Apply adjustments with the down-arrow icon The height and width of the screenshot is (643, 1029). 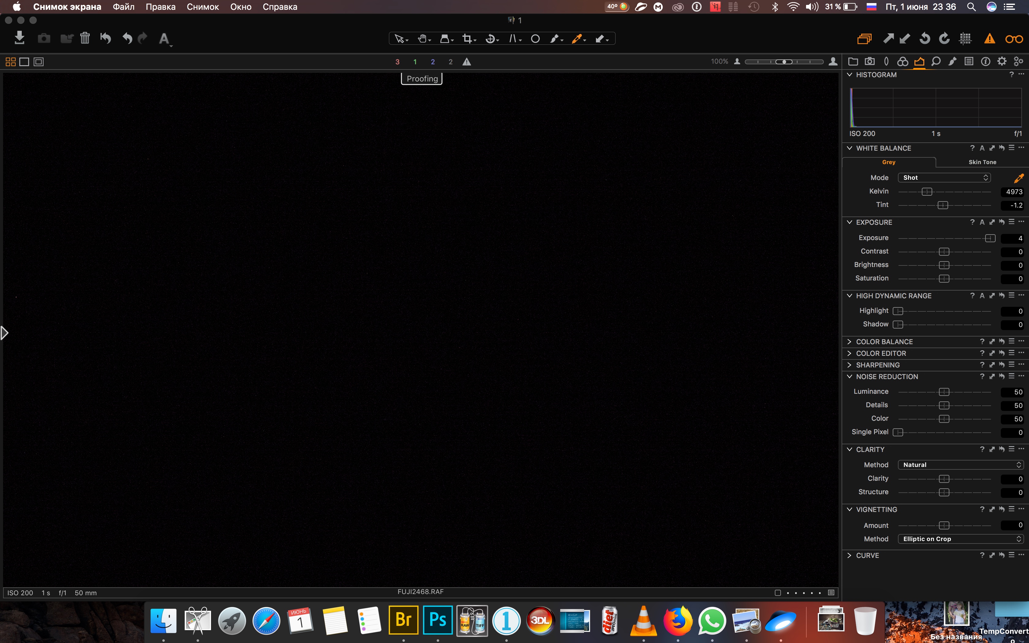[905, 39]
